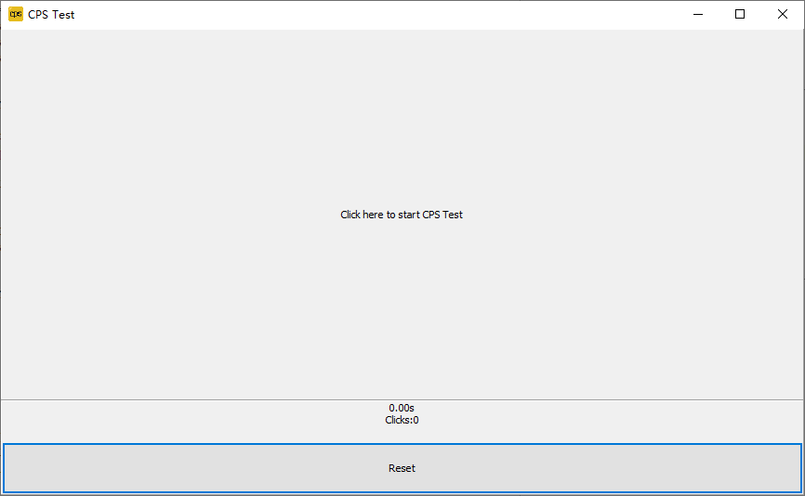This screenshot has width=805, height=496.
Task: Click the "CPS Test" window title text
Action: click(x=51, y=15)
